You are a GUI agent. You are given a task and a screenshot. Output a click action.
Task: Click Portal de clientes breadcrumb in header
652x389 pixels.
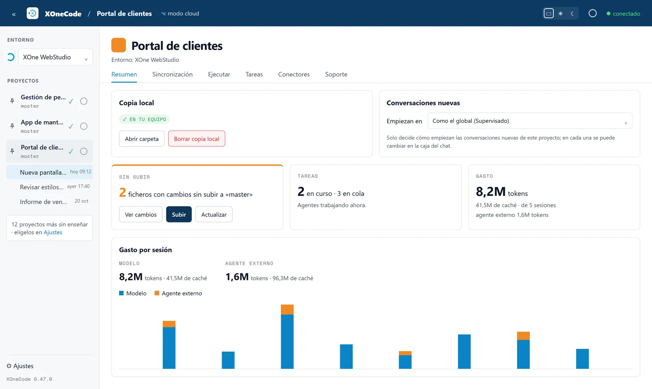(124, 13)
